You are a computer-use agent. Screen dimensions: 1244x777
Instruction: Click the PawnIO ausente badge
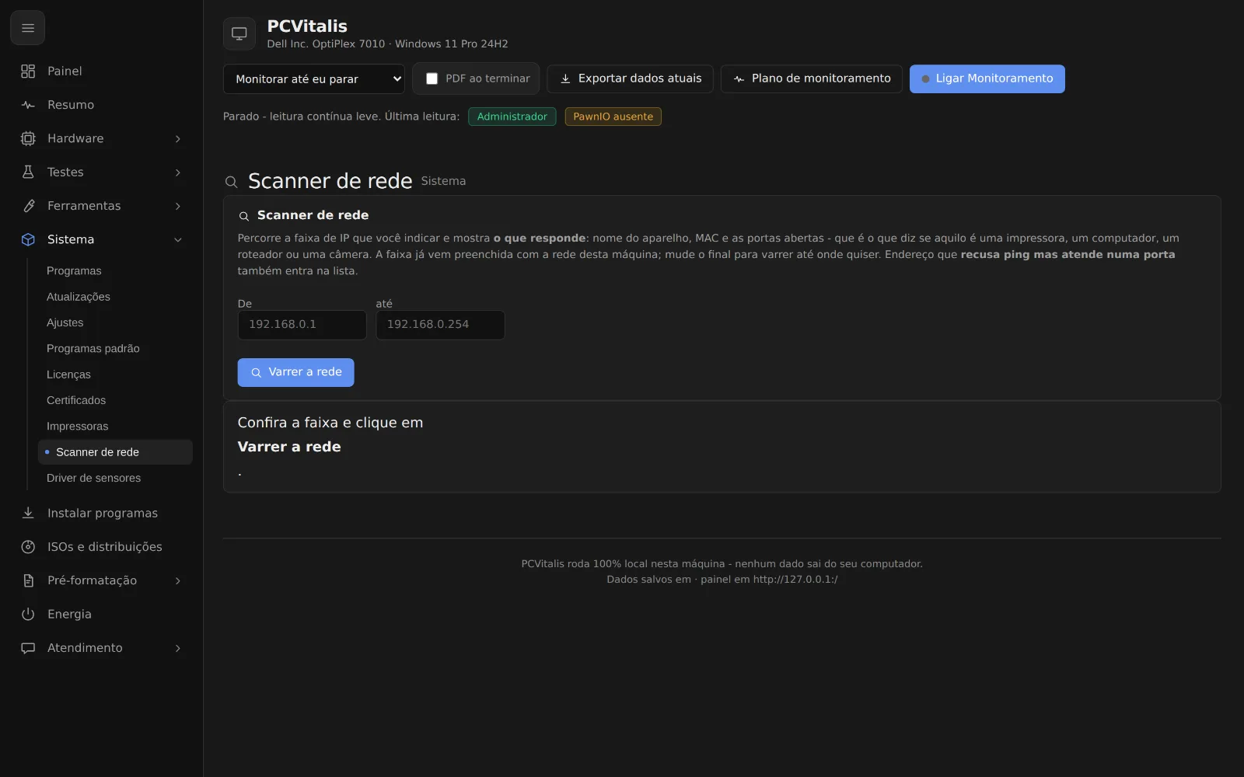click(613, 117)
